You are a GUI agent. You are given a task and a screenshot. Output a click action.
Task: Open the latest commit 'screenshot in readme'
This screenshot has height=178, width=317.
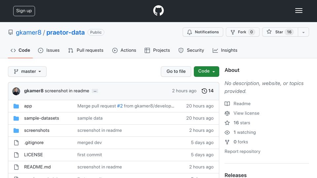(x=67, y=91)
